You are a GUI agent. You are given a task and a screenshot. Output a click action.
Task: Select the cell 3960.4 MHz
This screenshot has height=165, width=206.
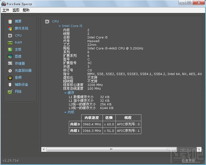coord(92,124)
